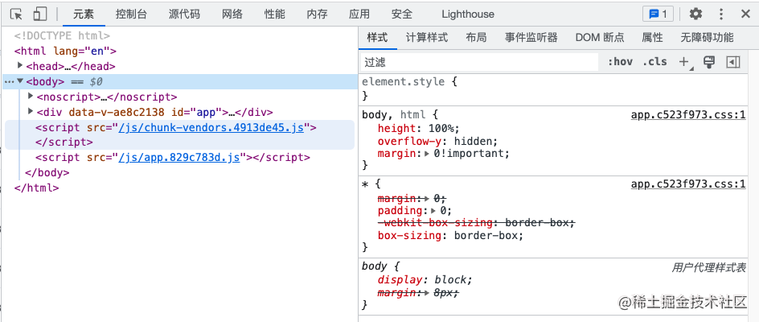Open the three-dot customize menu
759x322 pixels.
[x=721, y=14]
